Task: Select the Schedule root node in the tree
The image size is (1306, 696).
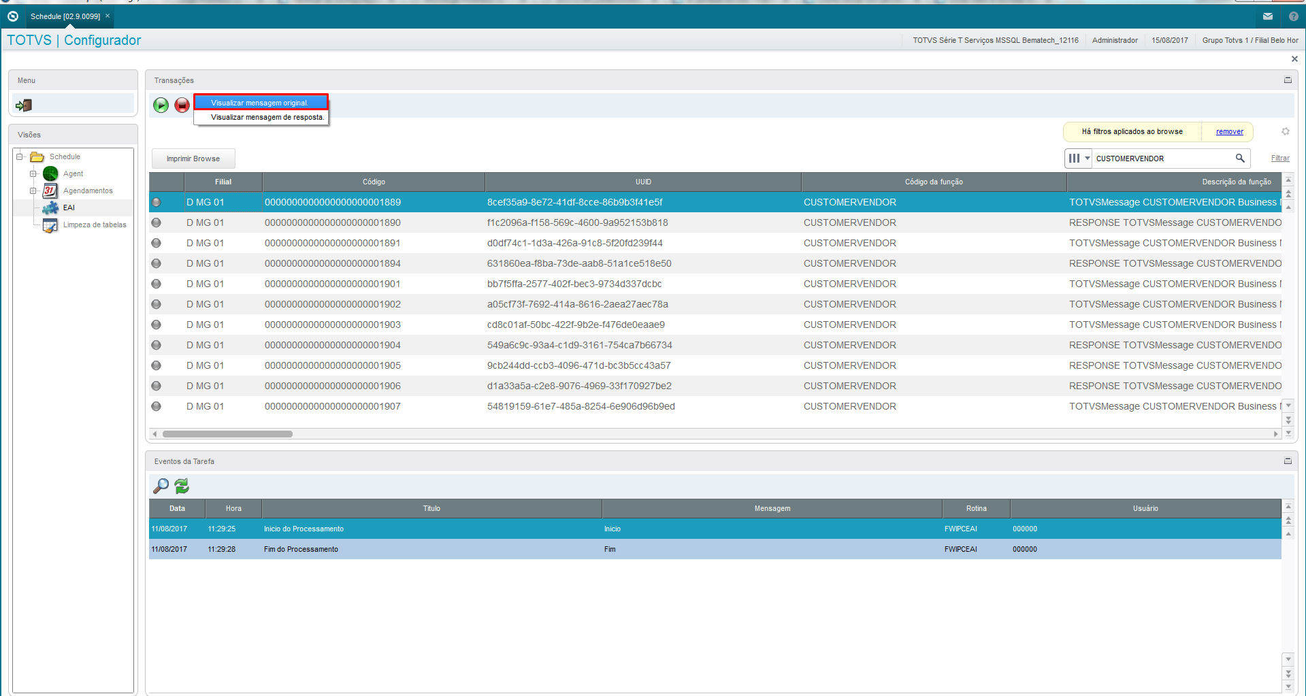Action: [65, 156]
